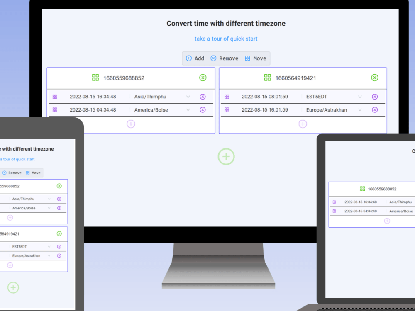
Task: Open the quick start tour link on the monitor
Action: pos(226,39)
